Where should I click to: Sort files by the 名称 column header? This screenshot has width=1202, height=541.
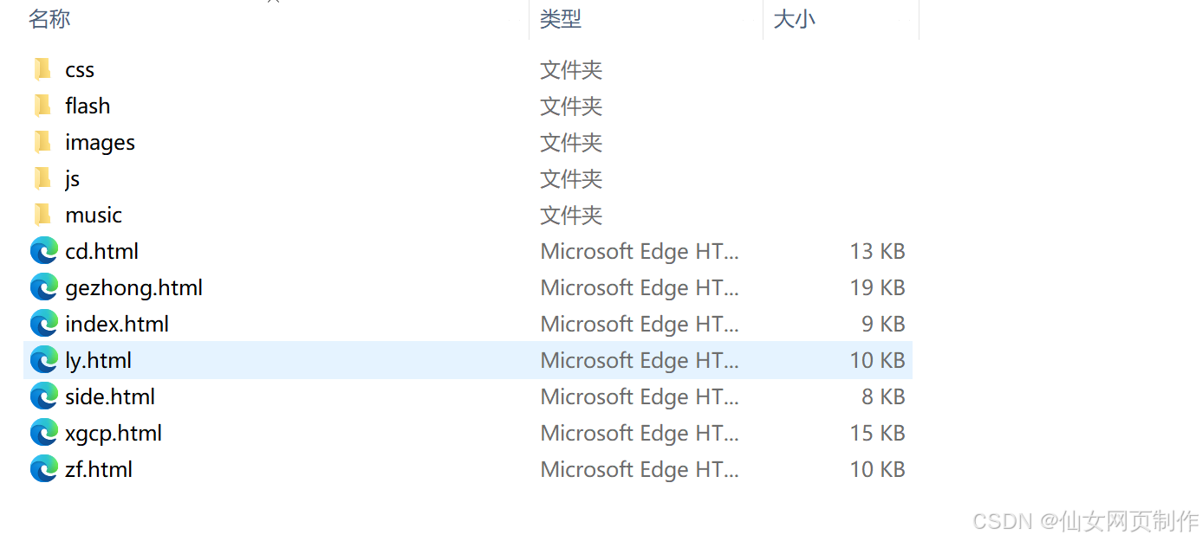pyautogui.click(x=49, y=19)
